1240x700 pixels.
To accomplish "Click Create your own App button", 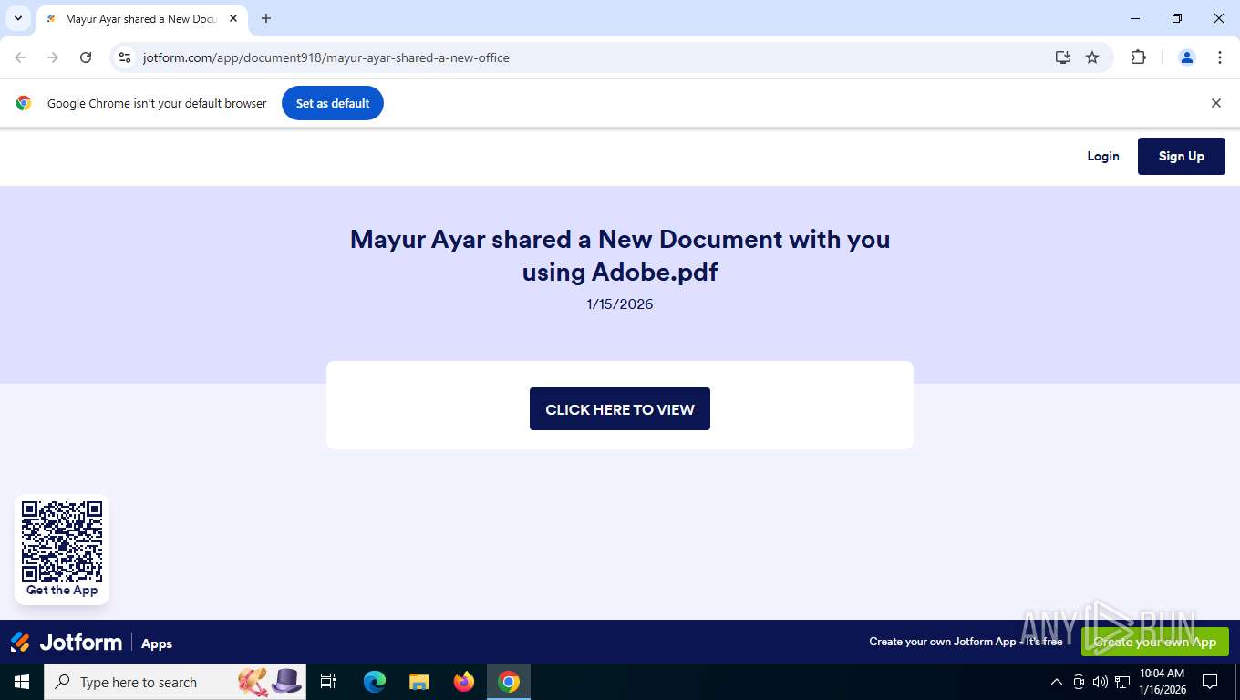I will (x=1155, y=642).
